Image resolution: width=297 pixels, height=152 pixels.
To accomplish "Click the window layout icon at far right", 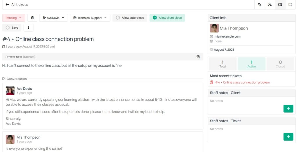I will pyautogui.click(x=290, y=5).
